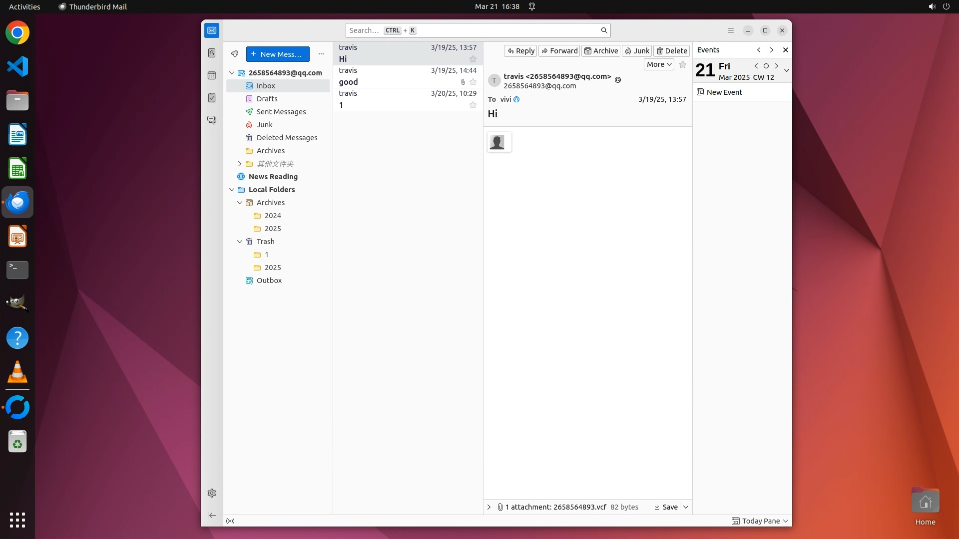The height and width of the screenshot is (539, 959).
Task: Collapse the Local Folders tree
Action: (232, 190)
